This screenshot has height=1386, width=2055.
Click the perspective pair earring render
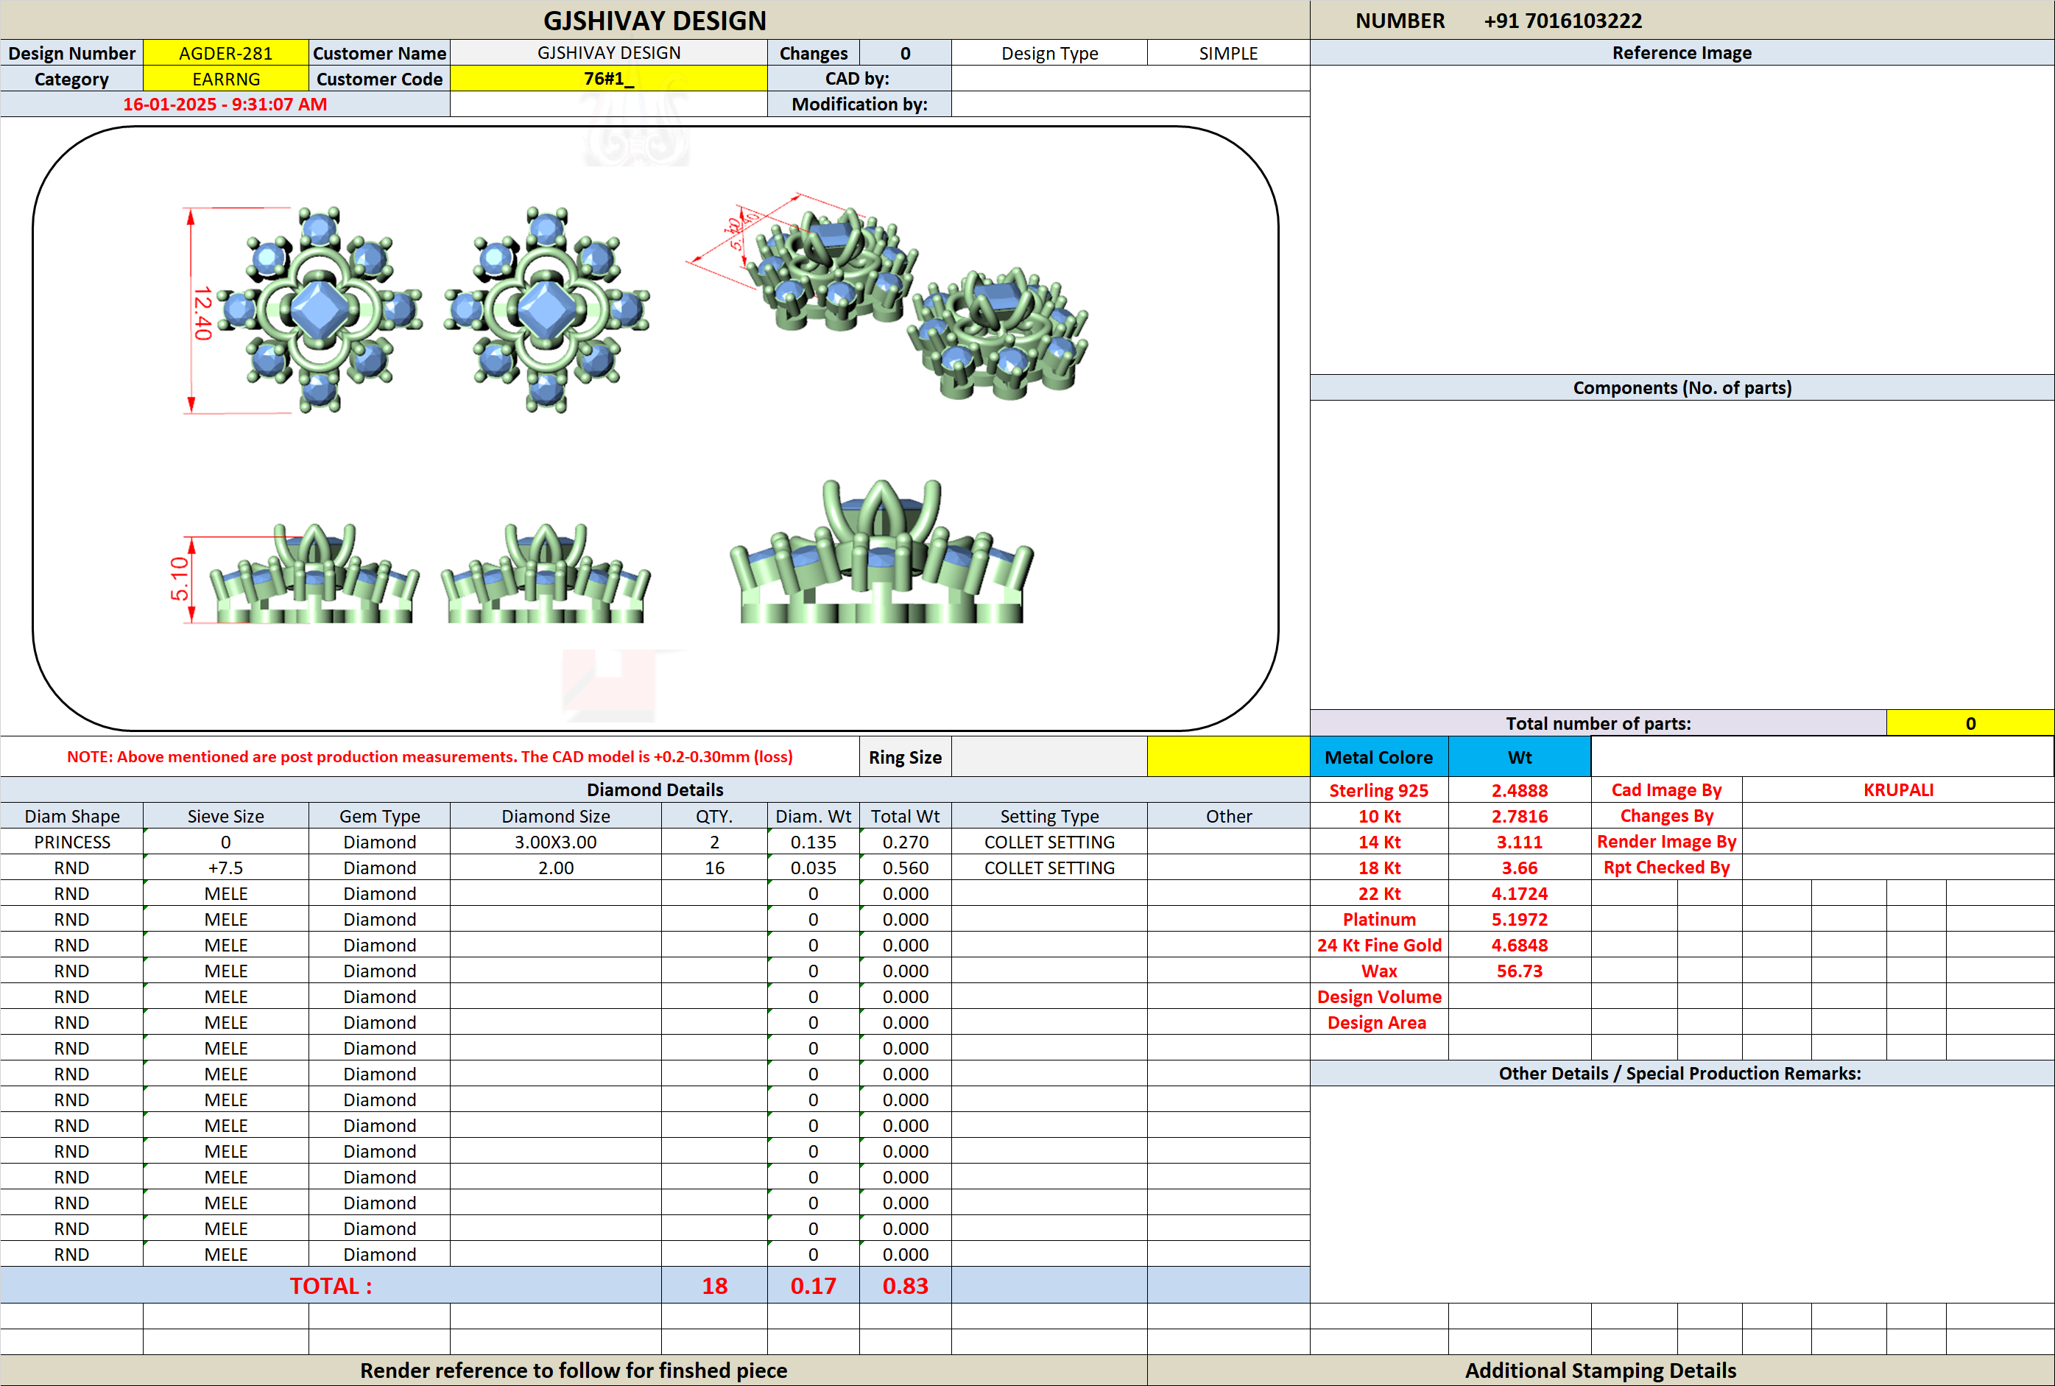(888, 296)
